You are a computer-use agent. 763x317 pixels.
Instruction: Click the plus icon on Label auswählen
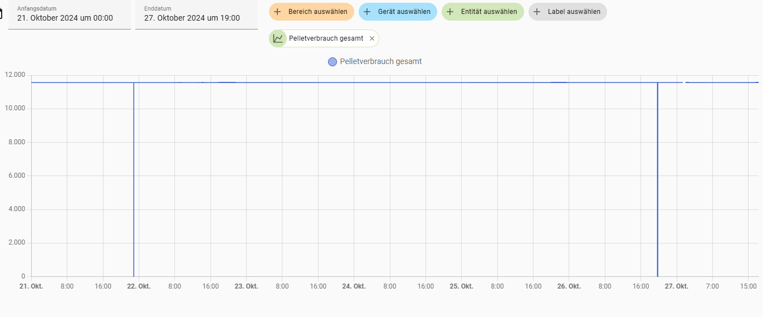coord(537,12)
